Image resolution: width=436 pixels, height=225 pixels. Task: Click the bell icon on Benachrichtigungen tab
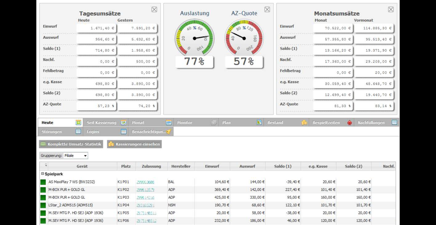coord(169,132)
